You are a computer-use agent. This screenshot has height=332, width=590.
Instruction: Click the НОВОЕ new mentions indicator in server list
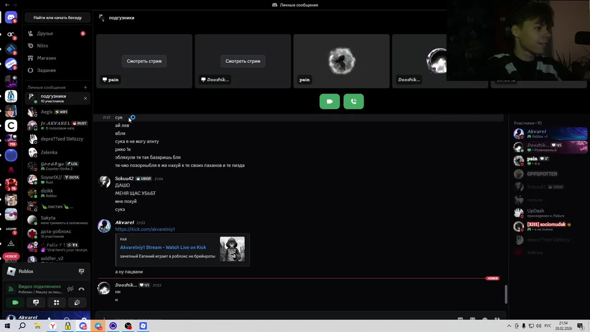(x=11, y=256)
